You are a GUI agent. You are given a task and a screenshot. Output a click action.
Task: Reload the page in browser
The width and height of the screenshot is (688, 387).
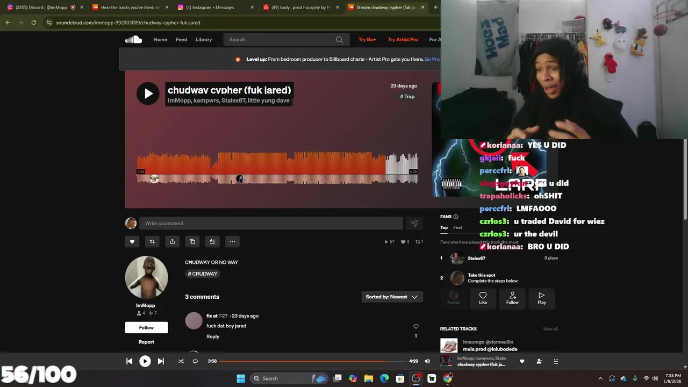click(33, 23)
